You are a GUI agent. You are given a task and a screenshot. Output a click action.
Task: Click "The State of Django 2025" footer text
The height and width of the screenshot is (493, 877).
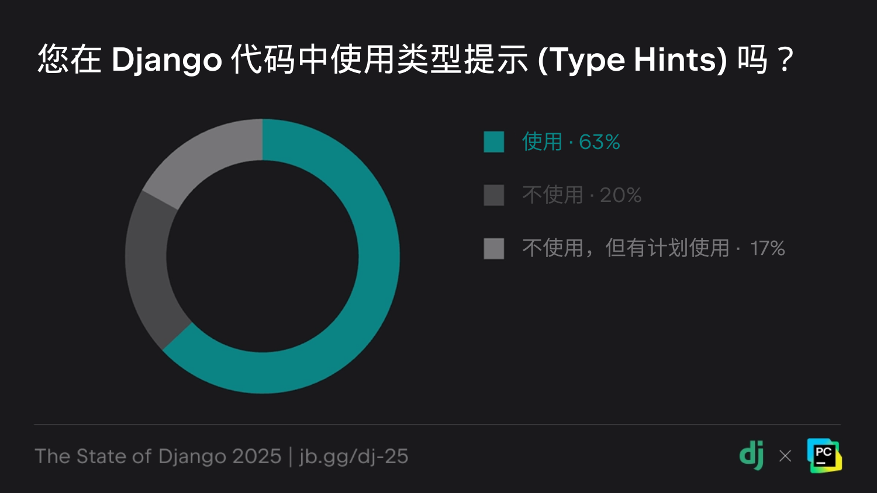click(x=158, y=456)
